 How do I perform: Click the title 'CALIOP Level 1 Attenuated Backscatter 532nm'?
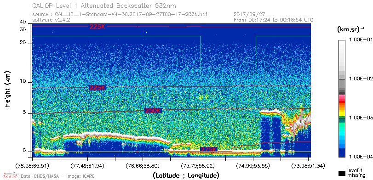coord(104,6)
